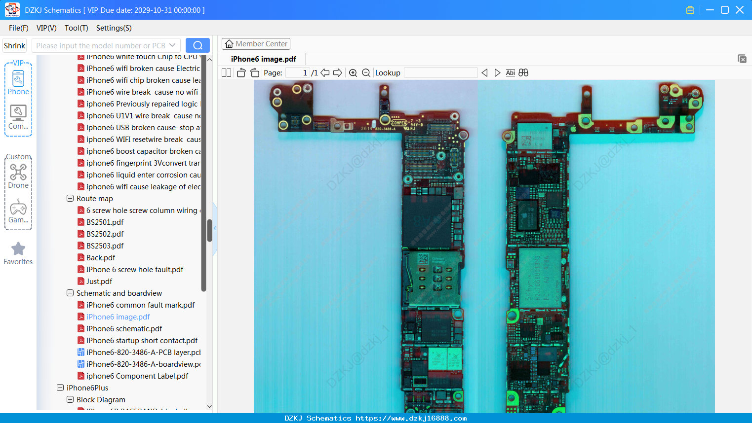Open iPhone6-820-3486-A-boardview file
The width and height of the screenshot is (752, 423).
click(139, 364)
